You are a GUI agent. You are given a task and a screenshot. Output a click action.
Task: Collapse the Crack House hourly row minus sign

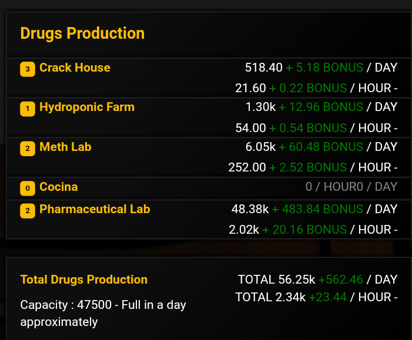pyautogui.click(x=396, y=88)
